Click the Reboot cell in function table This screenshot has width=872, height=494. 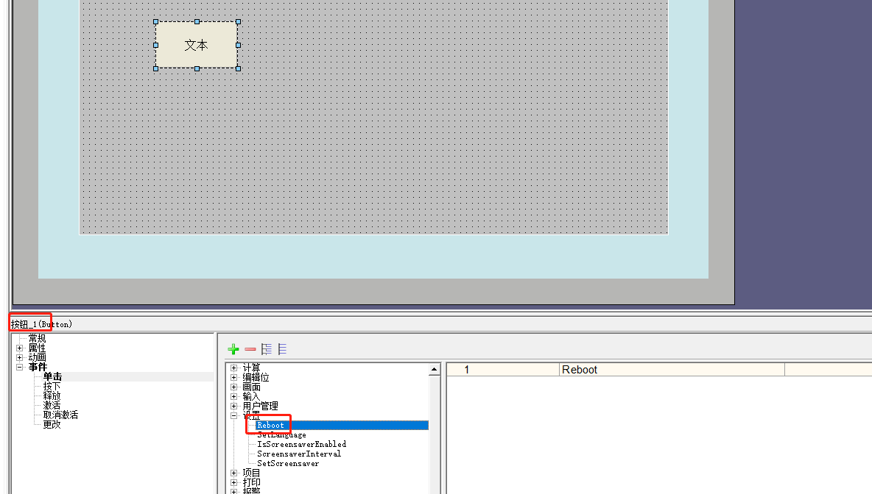[x=672, y=370]
